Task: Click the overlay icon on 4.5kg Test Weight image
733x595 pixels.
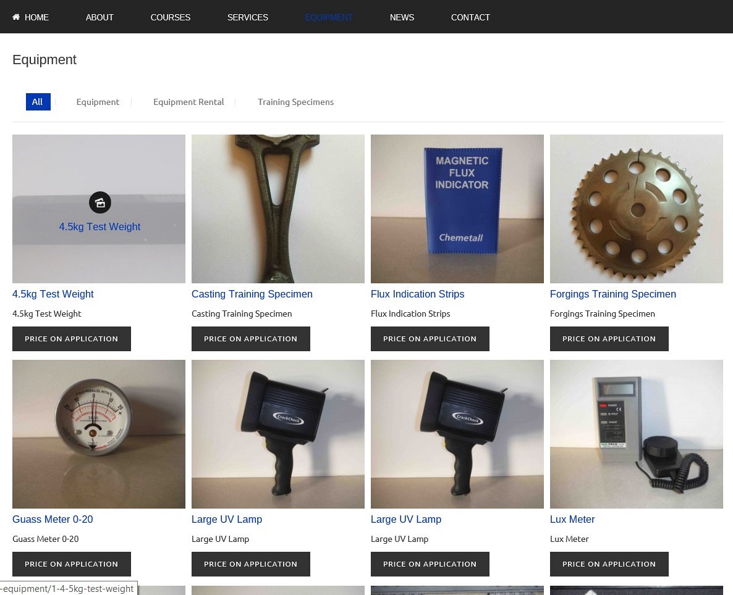Action: pyautogui.click(x=100, y=202)
